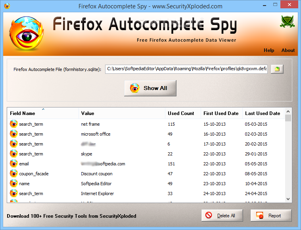Click the vertical scrollbar thumb
The width and height of the screenshot is (301, 230).
point(288,118)
